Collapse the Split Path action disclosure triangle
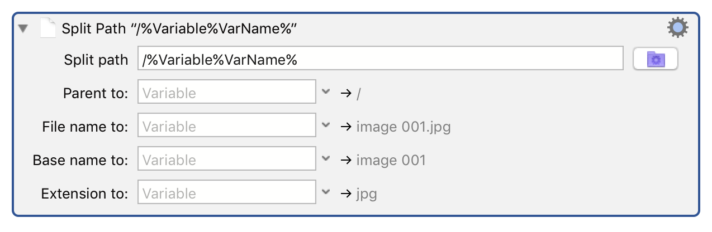This screenshot has width=712, height=232. 23,28
